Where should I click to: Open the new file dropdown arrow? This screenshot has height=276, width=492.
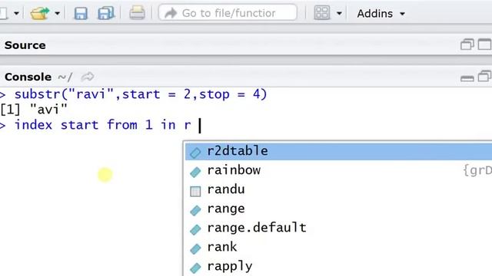[16, 14]
